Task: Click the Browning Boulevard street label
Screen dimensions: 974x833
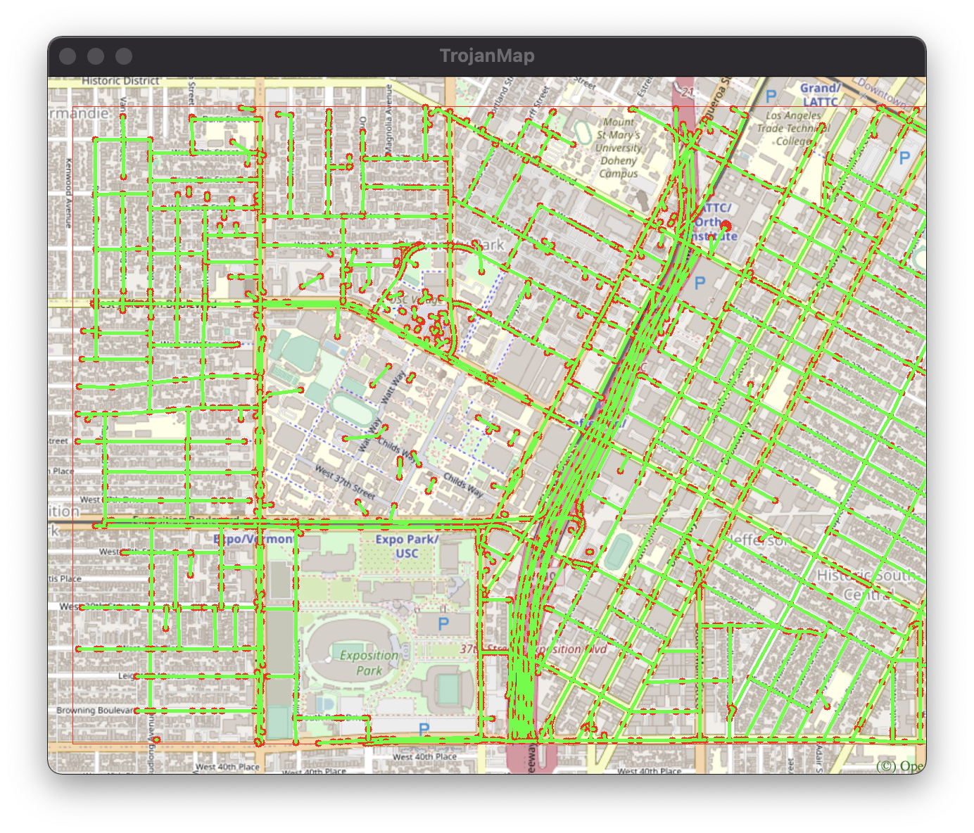Action: (95, 710)
